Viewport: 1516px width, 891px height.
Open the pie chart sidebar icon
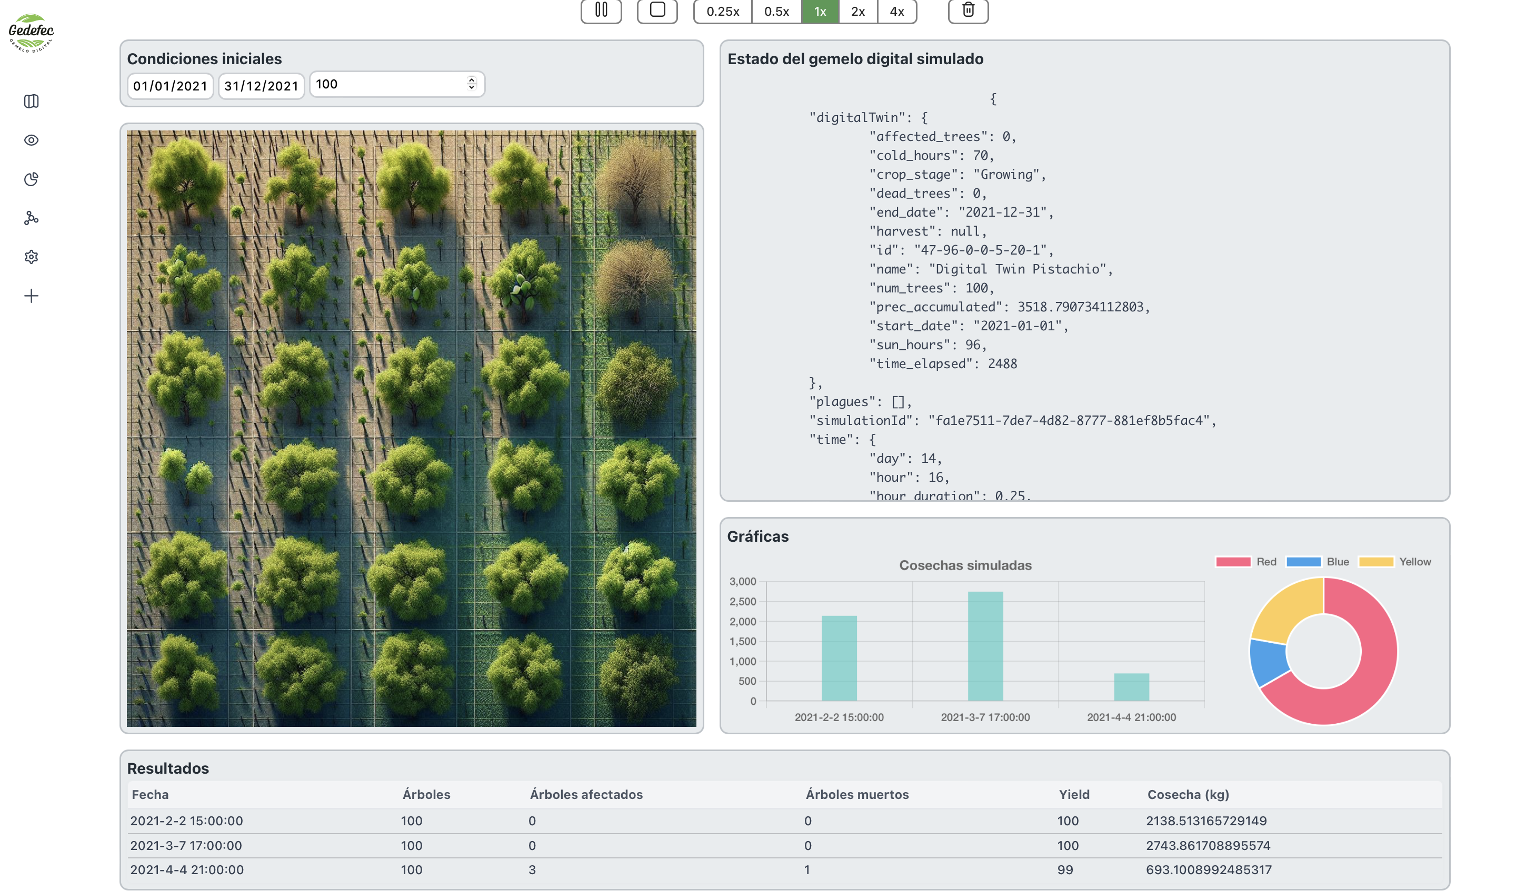(31, 179)
